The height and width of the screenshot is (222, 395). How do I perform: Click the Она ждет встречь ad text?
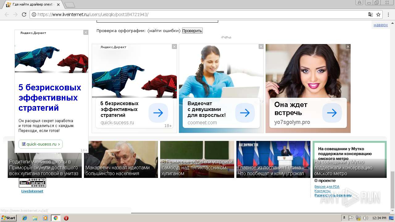291,109
